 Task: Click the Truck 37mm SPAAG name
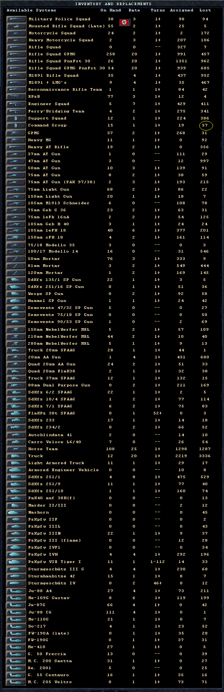(52, 378)
